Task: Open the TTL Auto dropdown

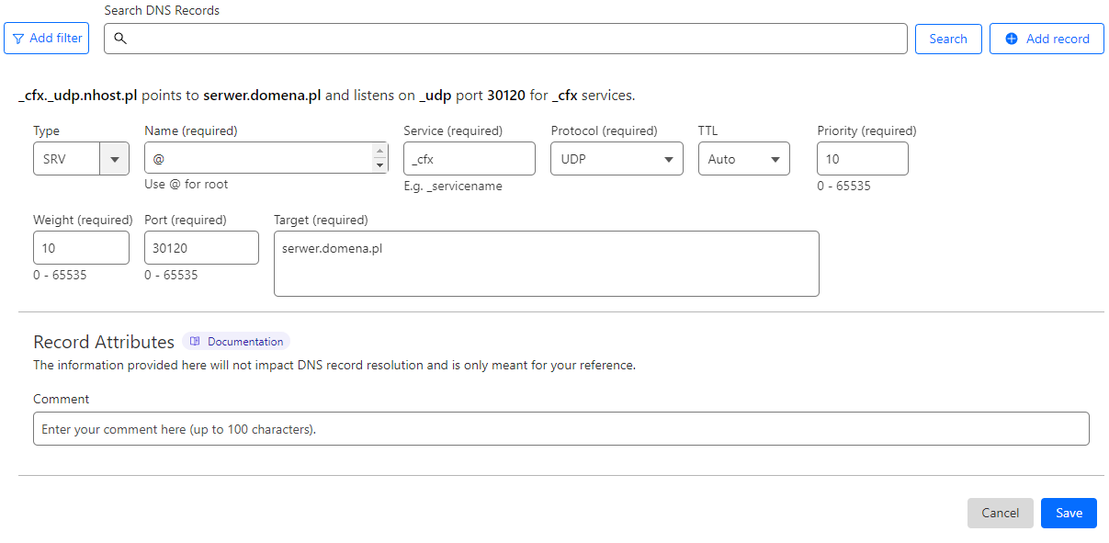Action: (775, 159)
